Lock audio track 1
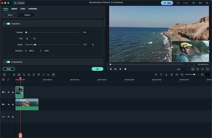The height and width of the screenshot is (138, 212). pos(13,117)
